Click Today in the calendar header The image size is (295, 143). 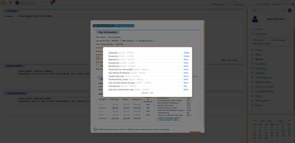[x=280, y=121]
